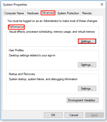Go to the System Protection tab
Screen dimensions: 107x122
[x=68, y=13]
